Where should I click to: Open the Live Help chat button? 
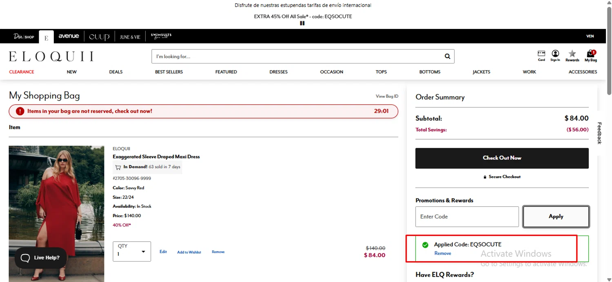point(40,258)
